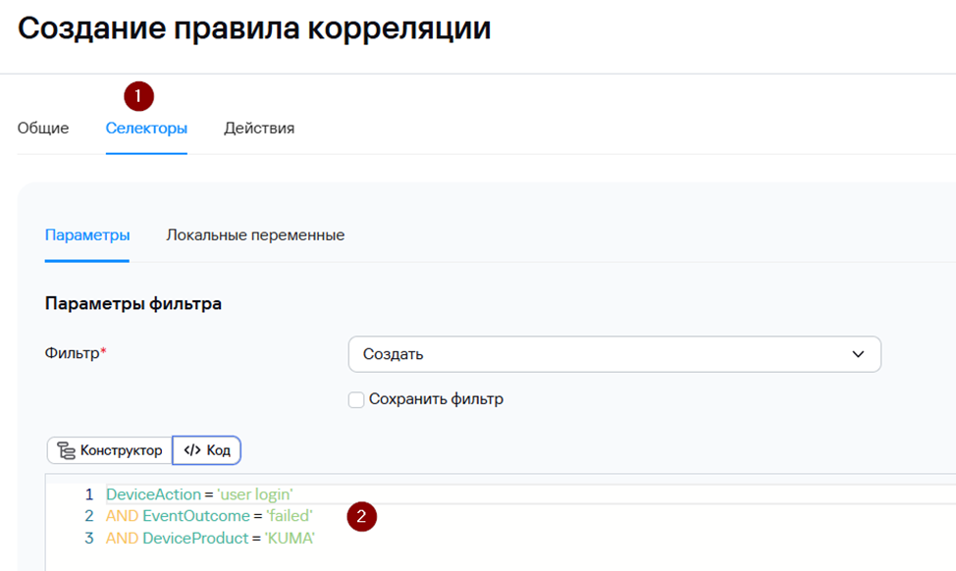Click code line 2 AND EventOutcome = 'failed'
956x571 pixels.
(209, 516)
